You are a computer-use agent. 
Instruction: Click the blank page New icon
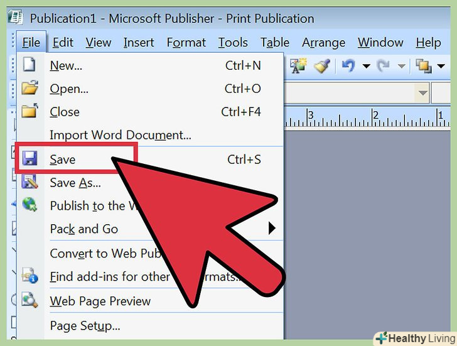click(30, 65)
